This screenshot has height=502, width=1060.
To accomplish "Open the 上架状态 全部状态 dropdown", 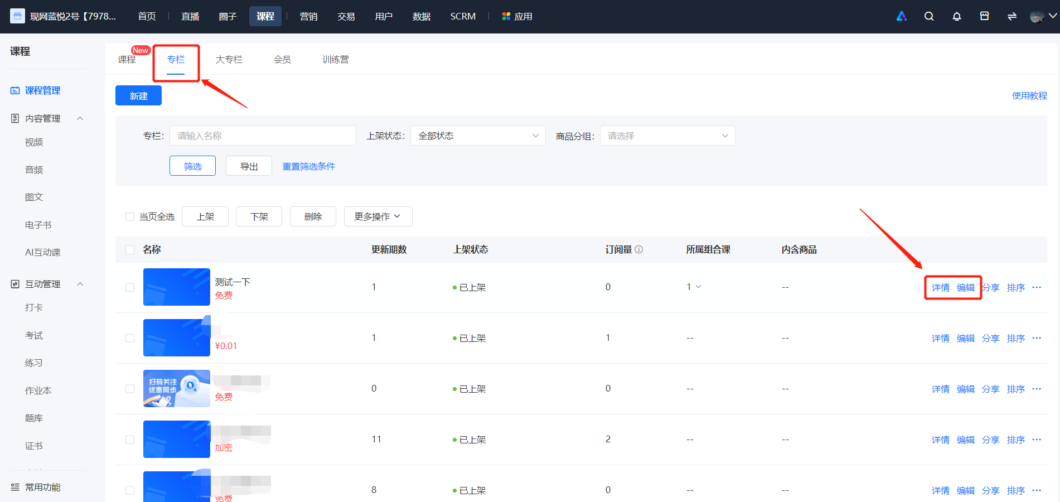I will point(478,136).
